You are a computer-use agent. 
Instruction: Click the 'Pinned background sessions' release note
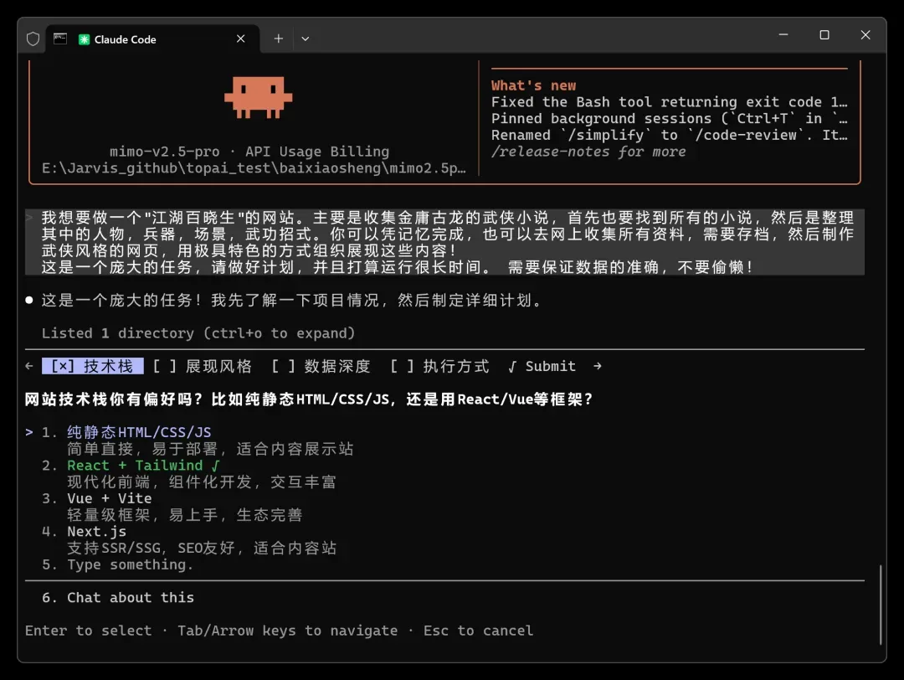pos(670,119)
